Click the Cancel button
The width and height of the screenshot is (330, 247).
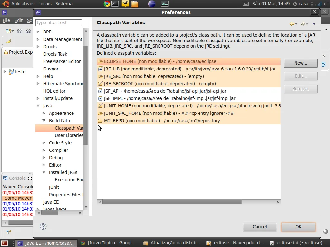[260, 227]
